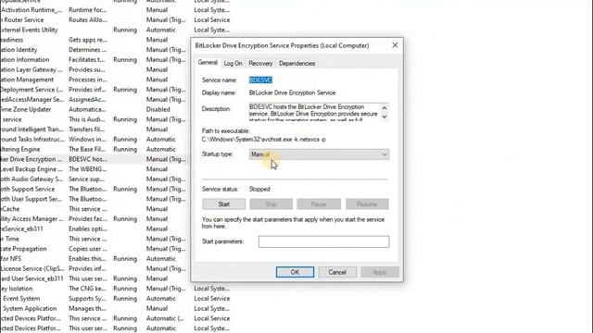Click the description text box

tap(319, 112)
